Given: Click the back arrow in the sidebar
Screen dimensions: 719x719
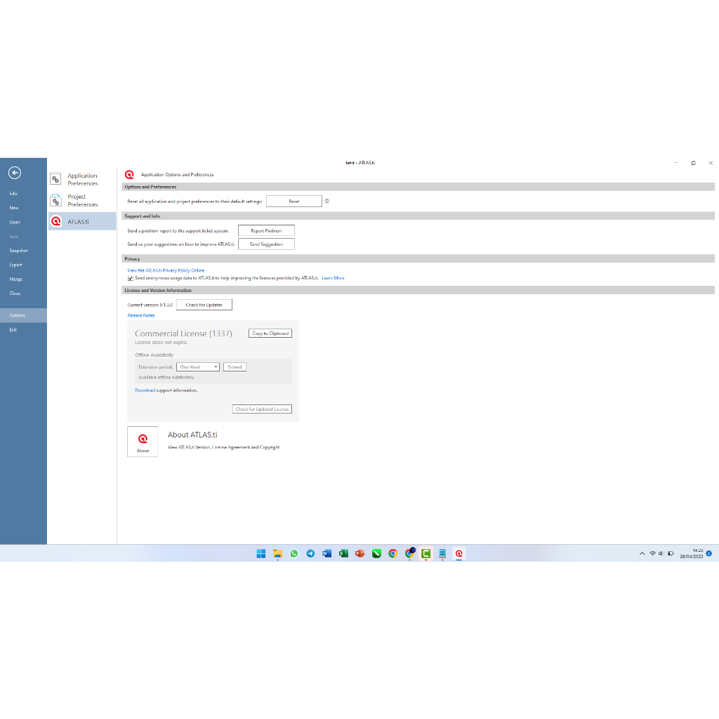Looking at the screenshot, I should click(15, 173).
